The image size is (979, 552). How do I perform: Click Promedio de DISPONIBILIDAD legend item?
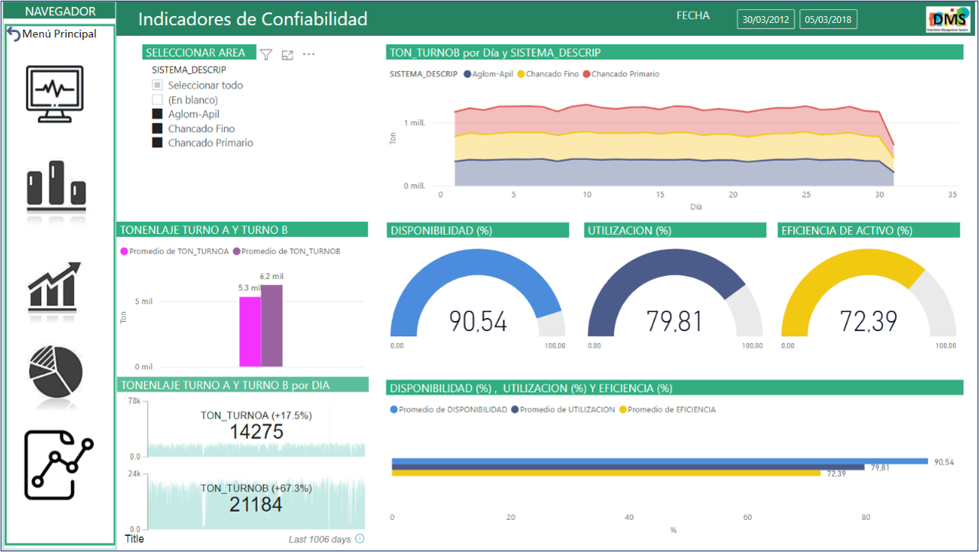(448, 409)
